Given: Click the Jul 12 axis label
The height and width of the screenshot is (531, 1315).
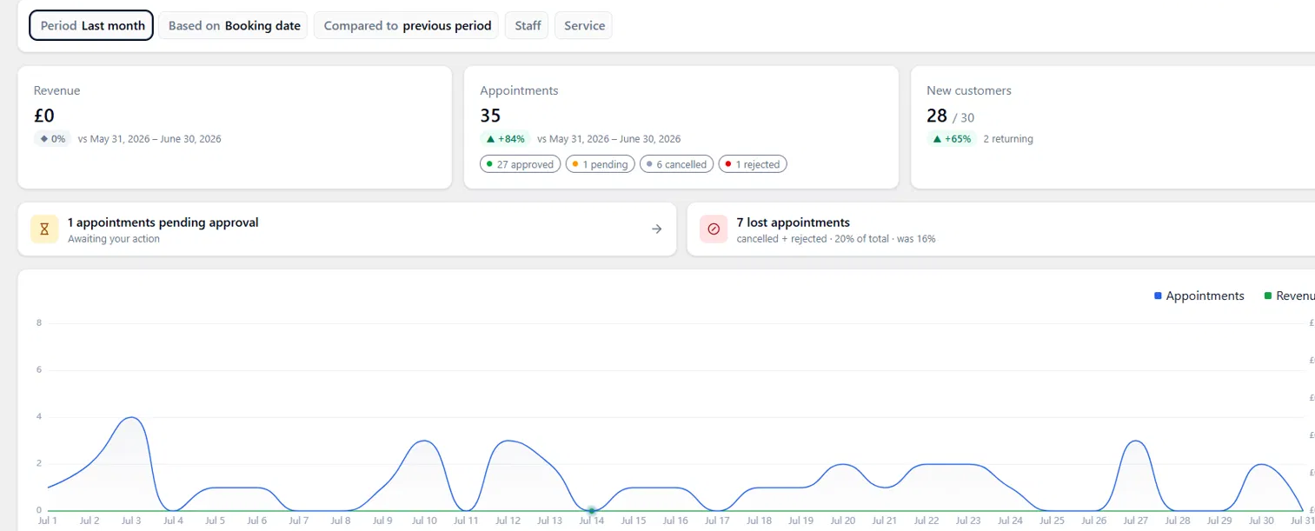Looking at the screenshot, I should pos(508,521).
